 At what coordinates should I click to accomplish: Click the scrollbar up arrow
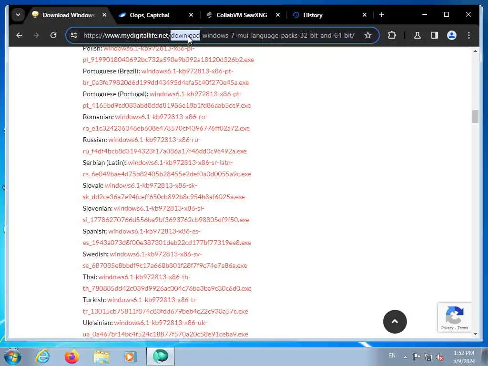coord(475,51)
